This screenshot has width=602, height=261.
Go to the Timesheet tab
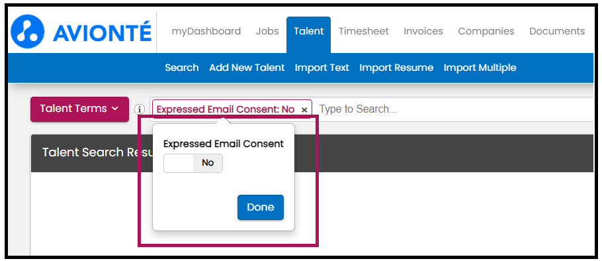(x=364, y=31)
